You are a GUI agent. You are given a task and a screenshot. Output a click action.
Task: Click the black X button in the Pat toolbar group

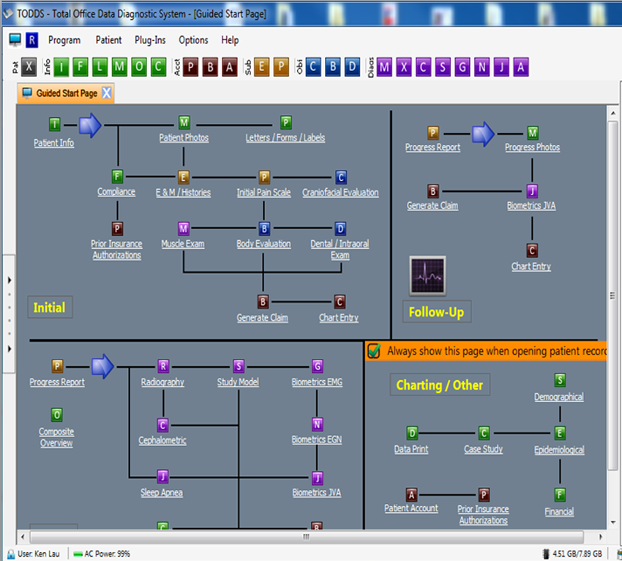pos(29,67)
